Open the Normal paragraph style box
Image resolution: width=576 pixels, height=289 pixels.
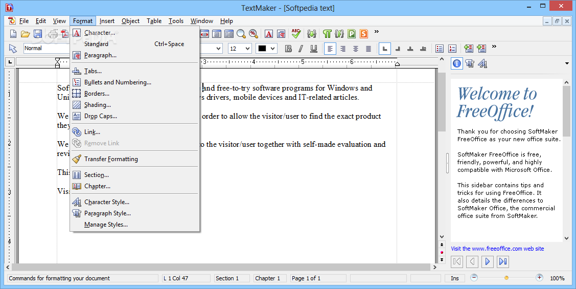tap(47, 48)
